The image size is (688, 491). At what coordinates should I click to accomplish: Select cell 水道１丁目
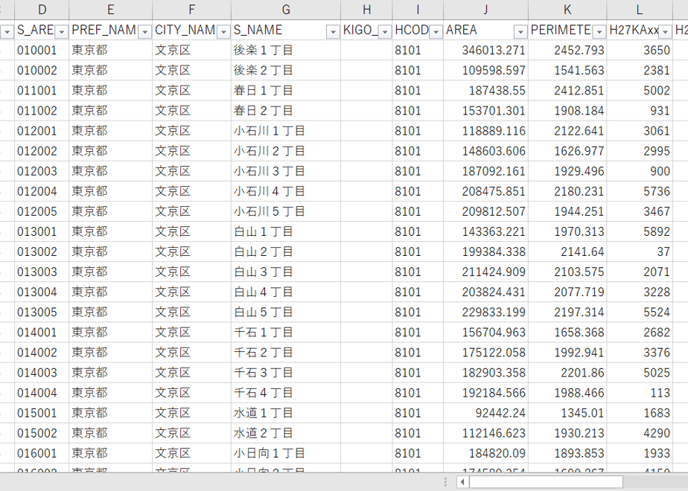coord(286,413)
